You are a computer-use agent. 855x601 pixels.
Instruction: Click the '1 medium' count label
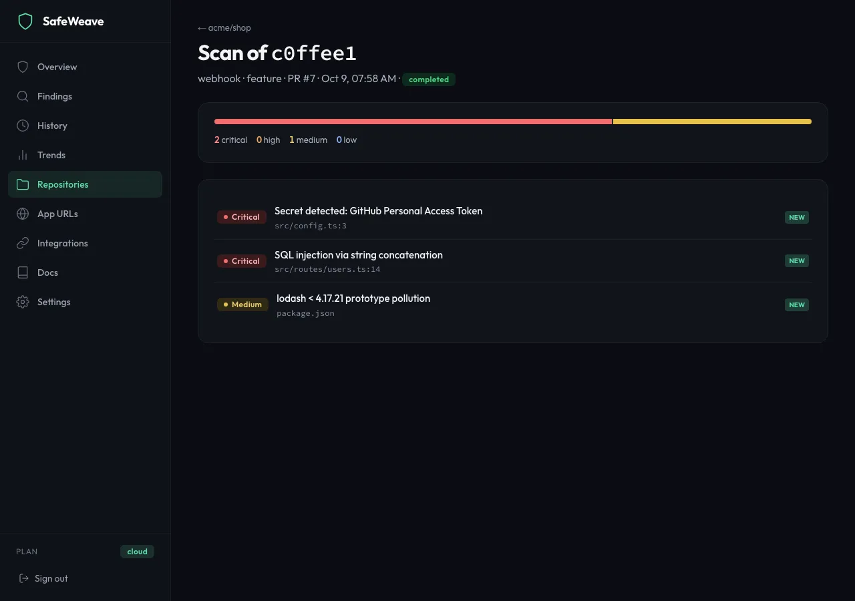point(308,140)
